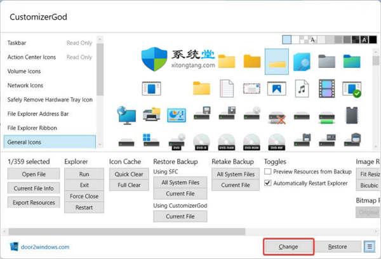Image resolution: width=381 pixels, height=259 pixels.
Task: Uncheck Automatically Restart Explorer
Action: pos(267,183)
